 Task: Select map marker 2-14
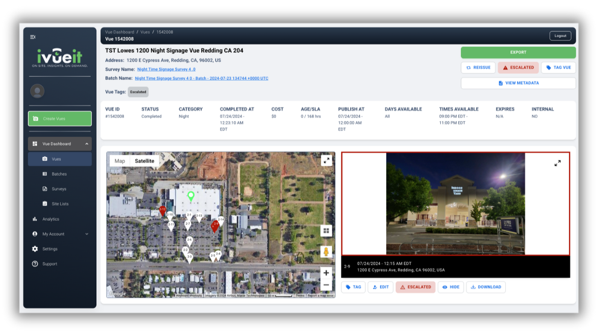(x=221, y=221)
